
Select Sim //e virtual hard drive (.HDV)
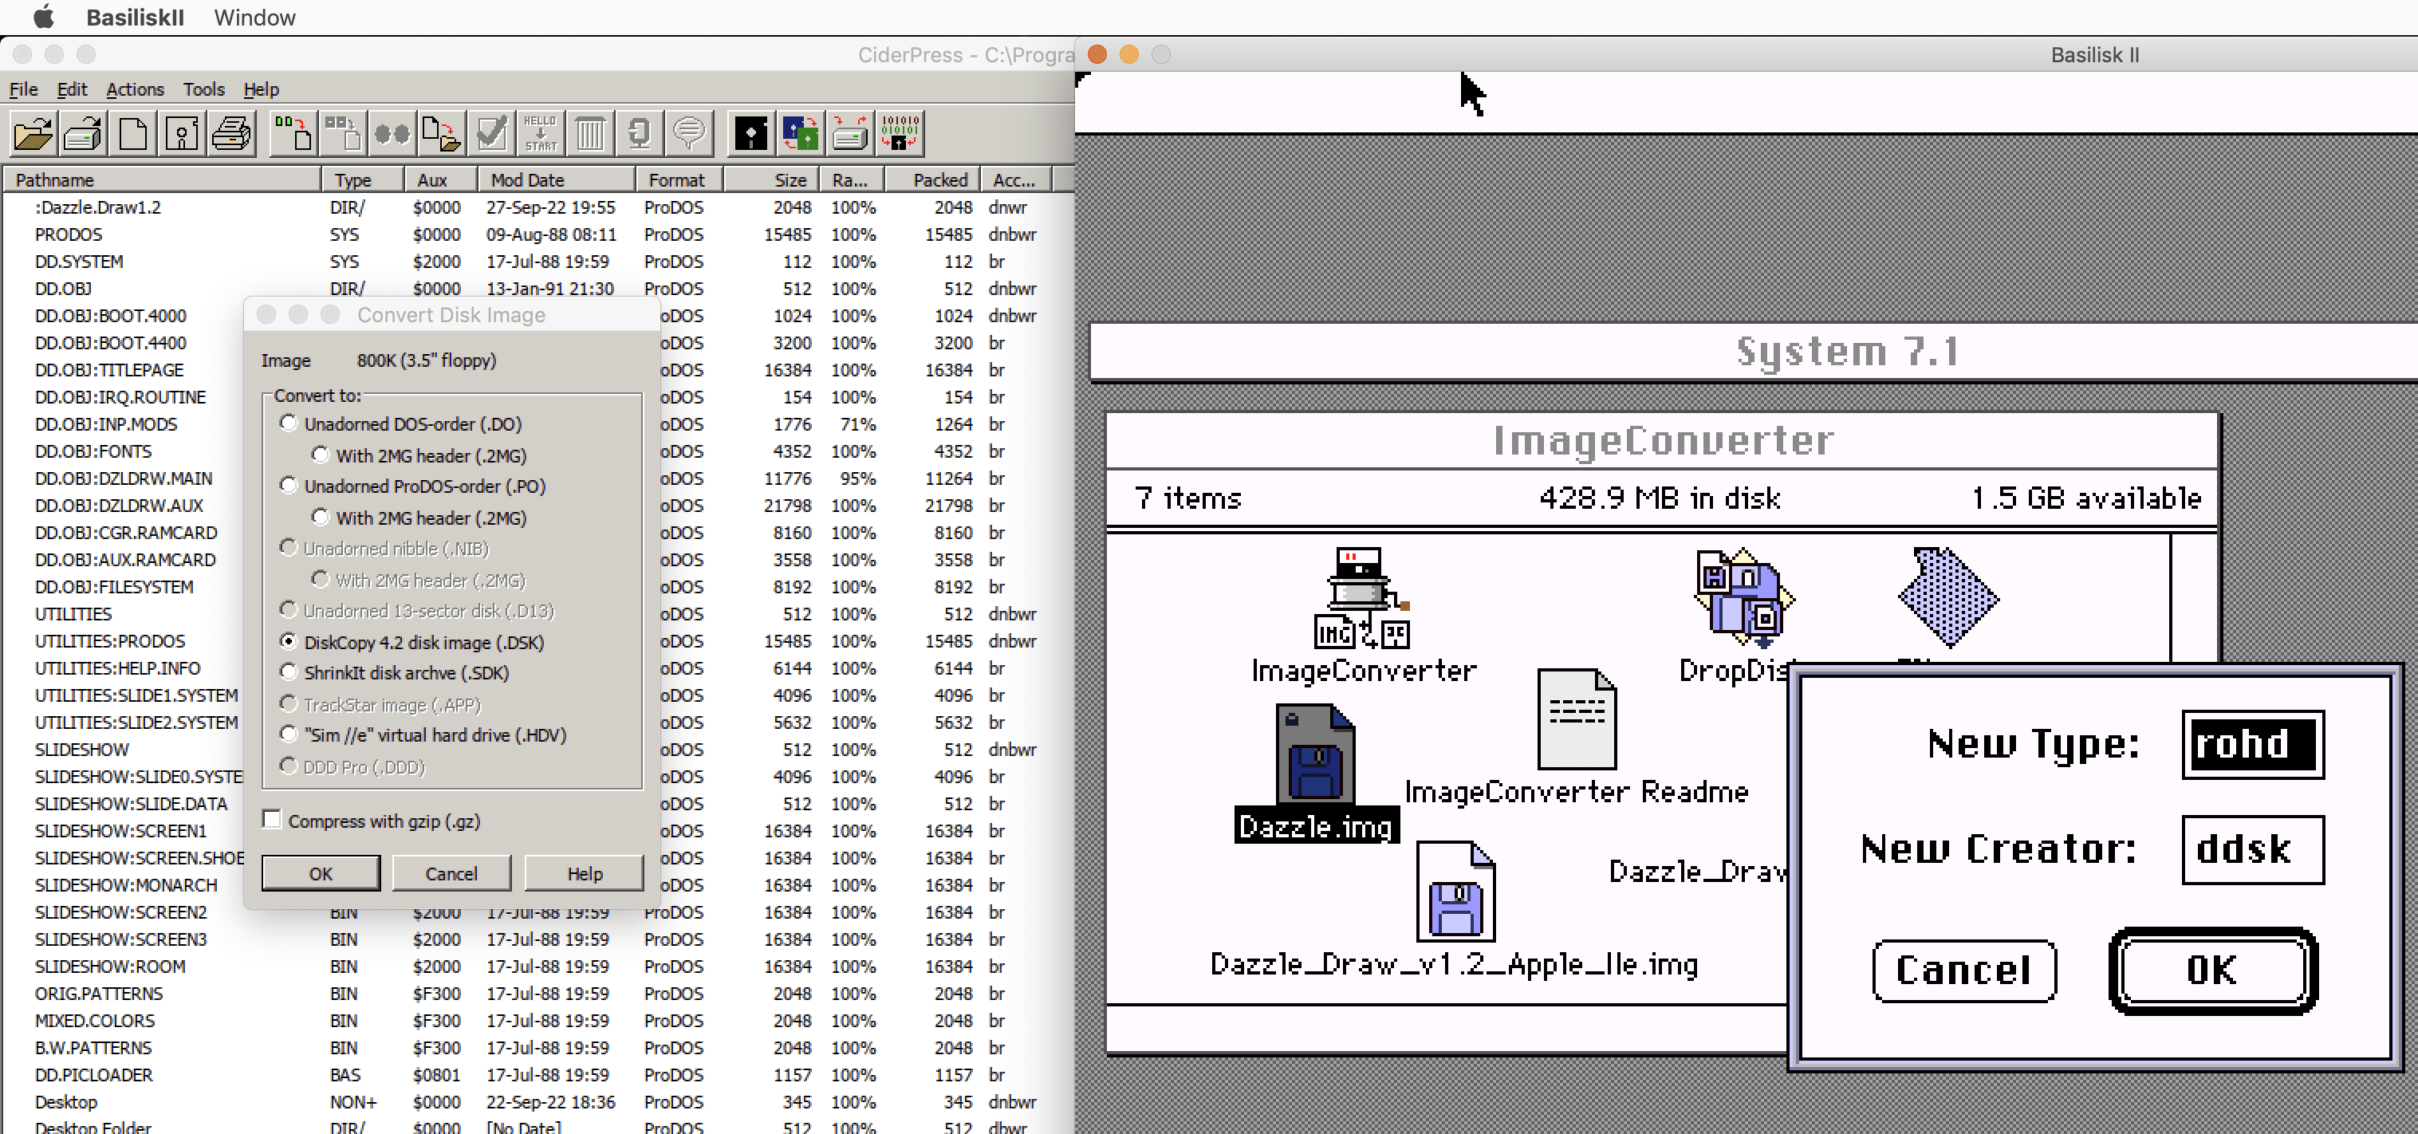[x=288, y=734]
